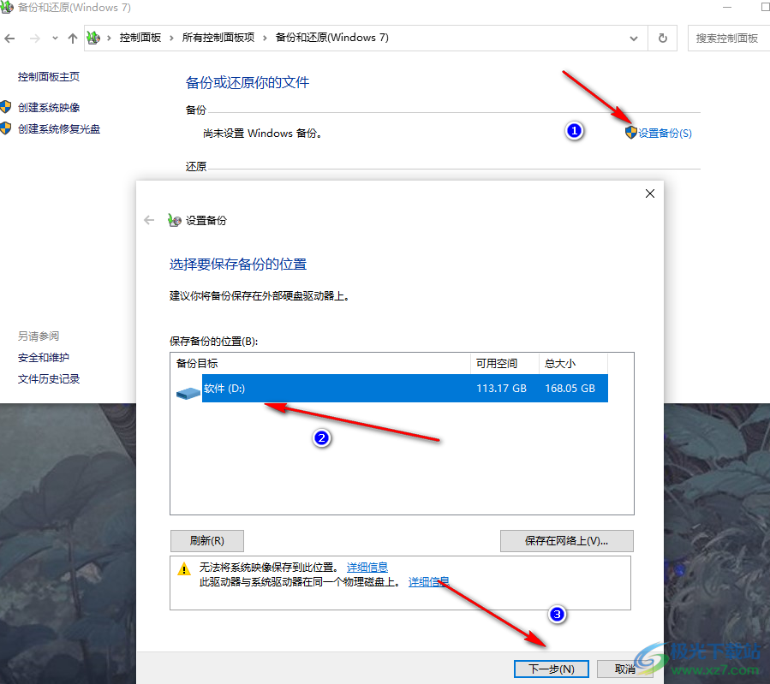Select 控制面板 in the breadcrumb

(x=140, y=38)
